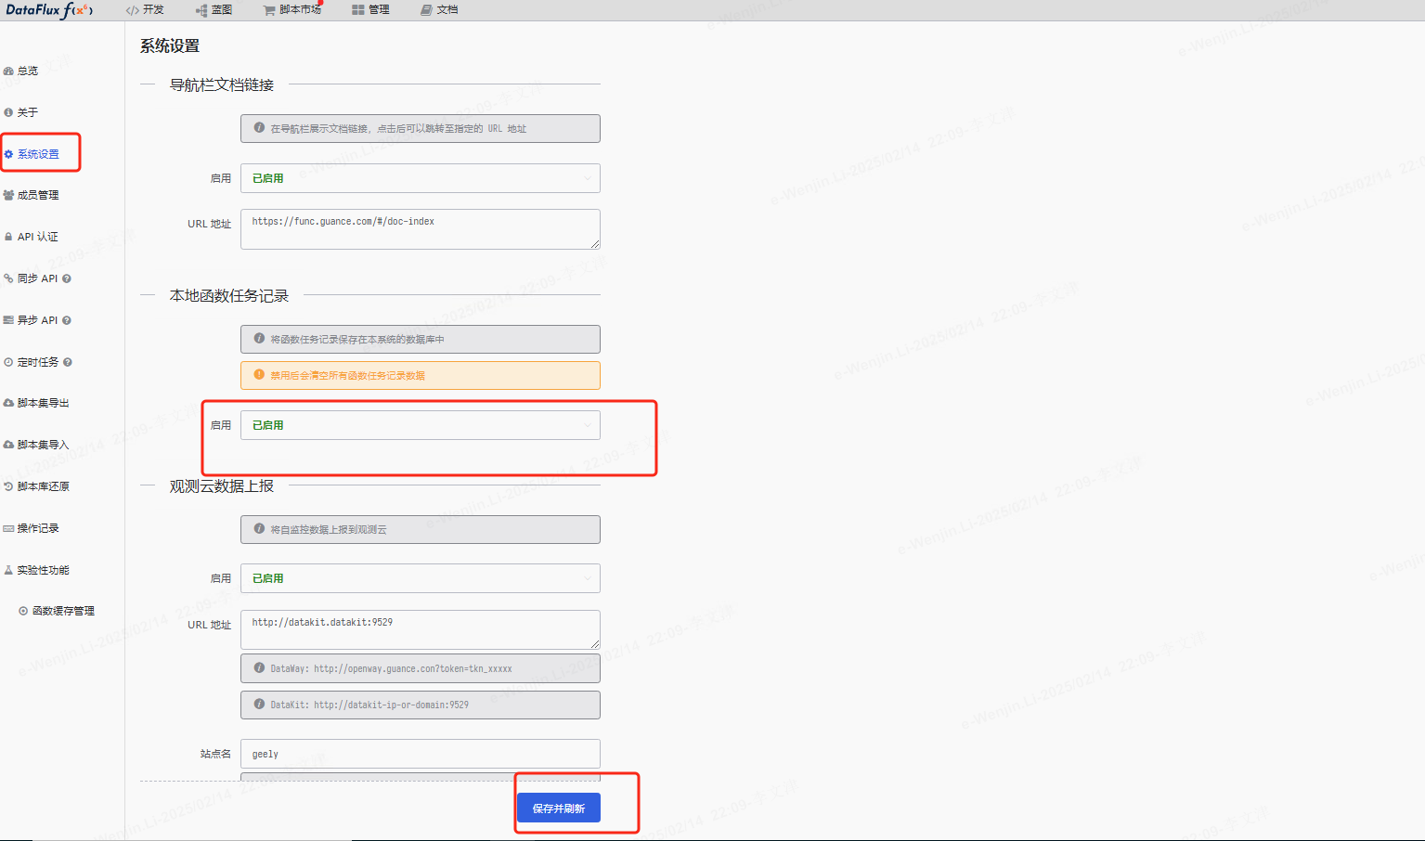The width and height of the screenshot is (1425, 841).
Task: Click help question mark beside 同步 API
Action: click(x=67, y=278)
